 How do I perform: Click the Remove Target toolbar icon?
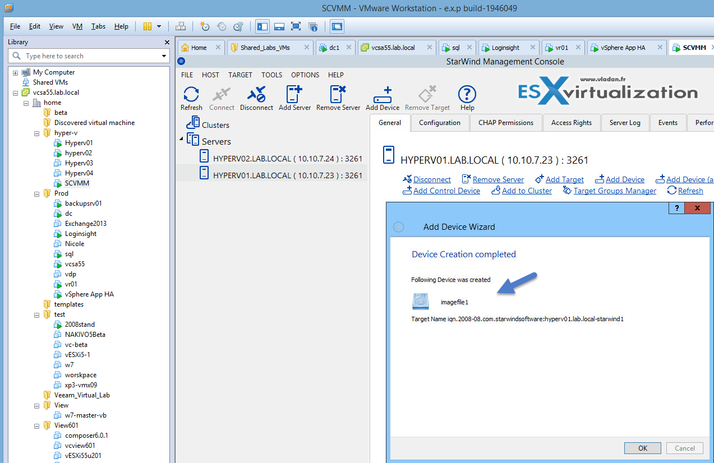point(427,94)
